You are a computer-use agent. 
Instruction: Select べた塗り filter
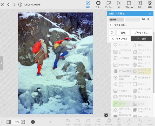point(120,91)
